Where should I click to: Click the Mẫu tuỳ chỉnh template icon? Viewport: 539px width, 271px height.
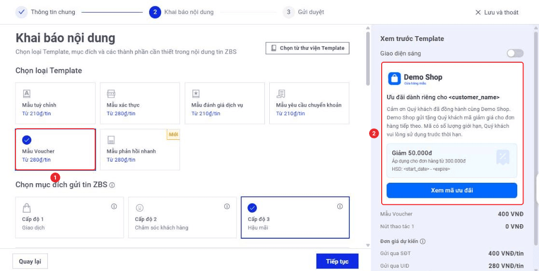click(27, 94)
